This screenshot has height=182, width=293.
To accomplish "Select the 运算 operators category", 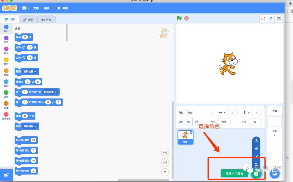I will coord(6,94).
